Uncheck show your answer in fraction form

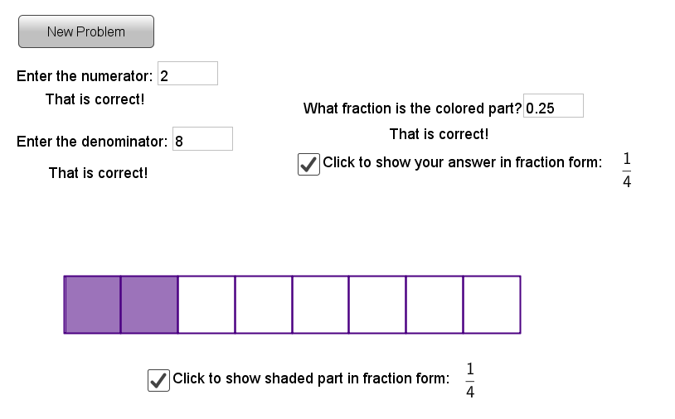pyautogui.click(x=308, y=164)
